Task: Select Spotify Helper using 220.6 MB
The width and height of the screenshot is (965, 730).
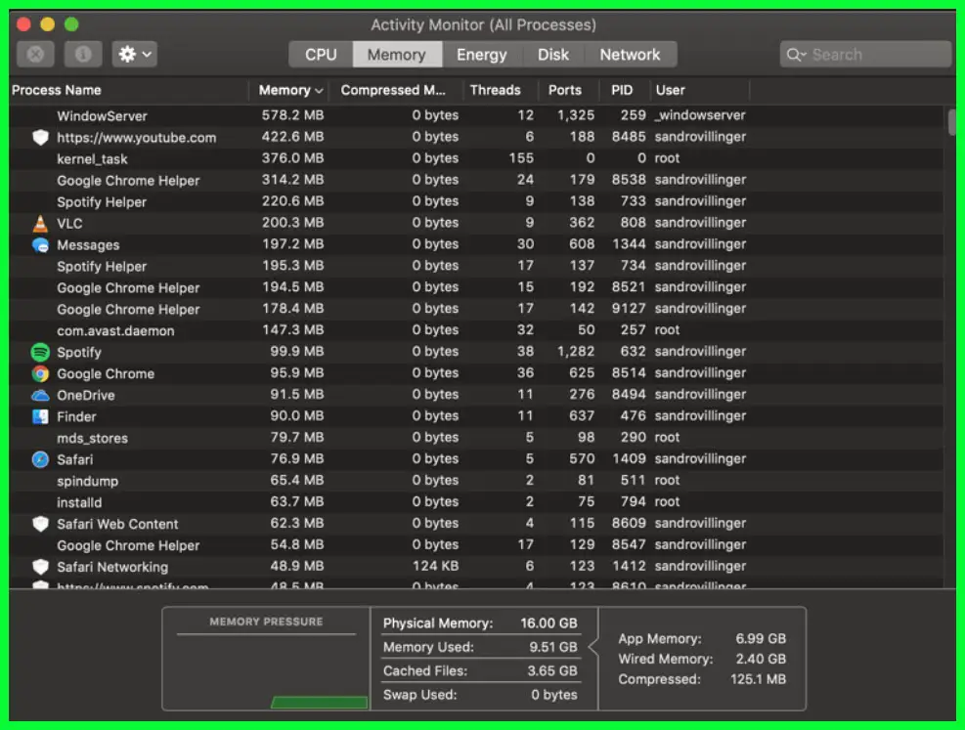Action: [x=476, y=201]
